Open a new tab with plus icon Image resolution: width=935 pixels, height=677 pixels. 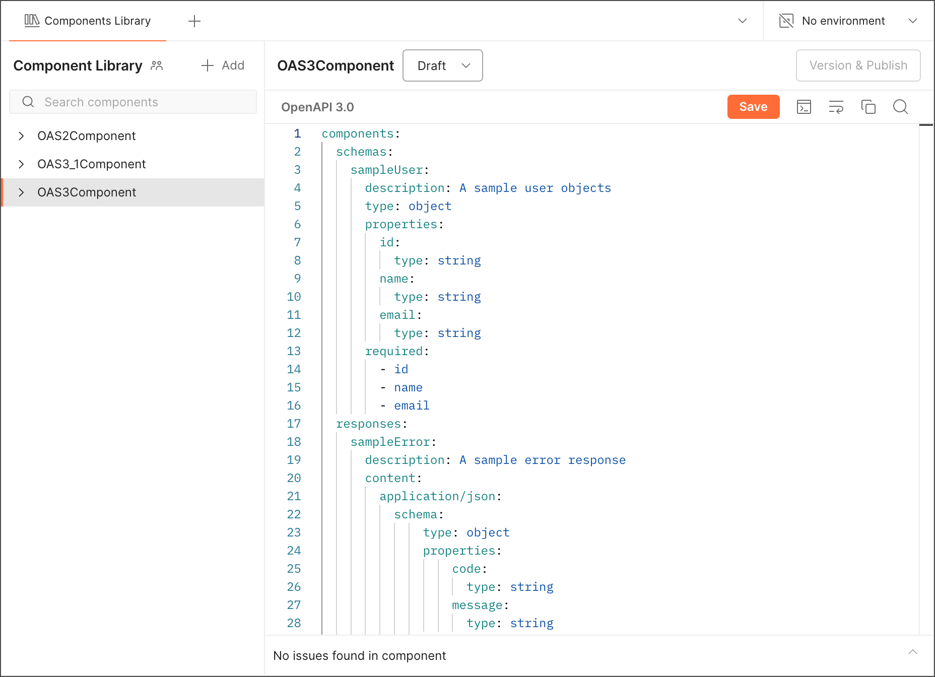(194, 21)
